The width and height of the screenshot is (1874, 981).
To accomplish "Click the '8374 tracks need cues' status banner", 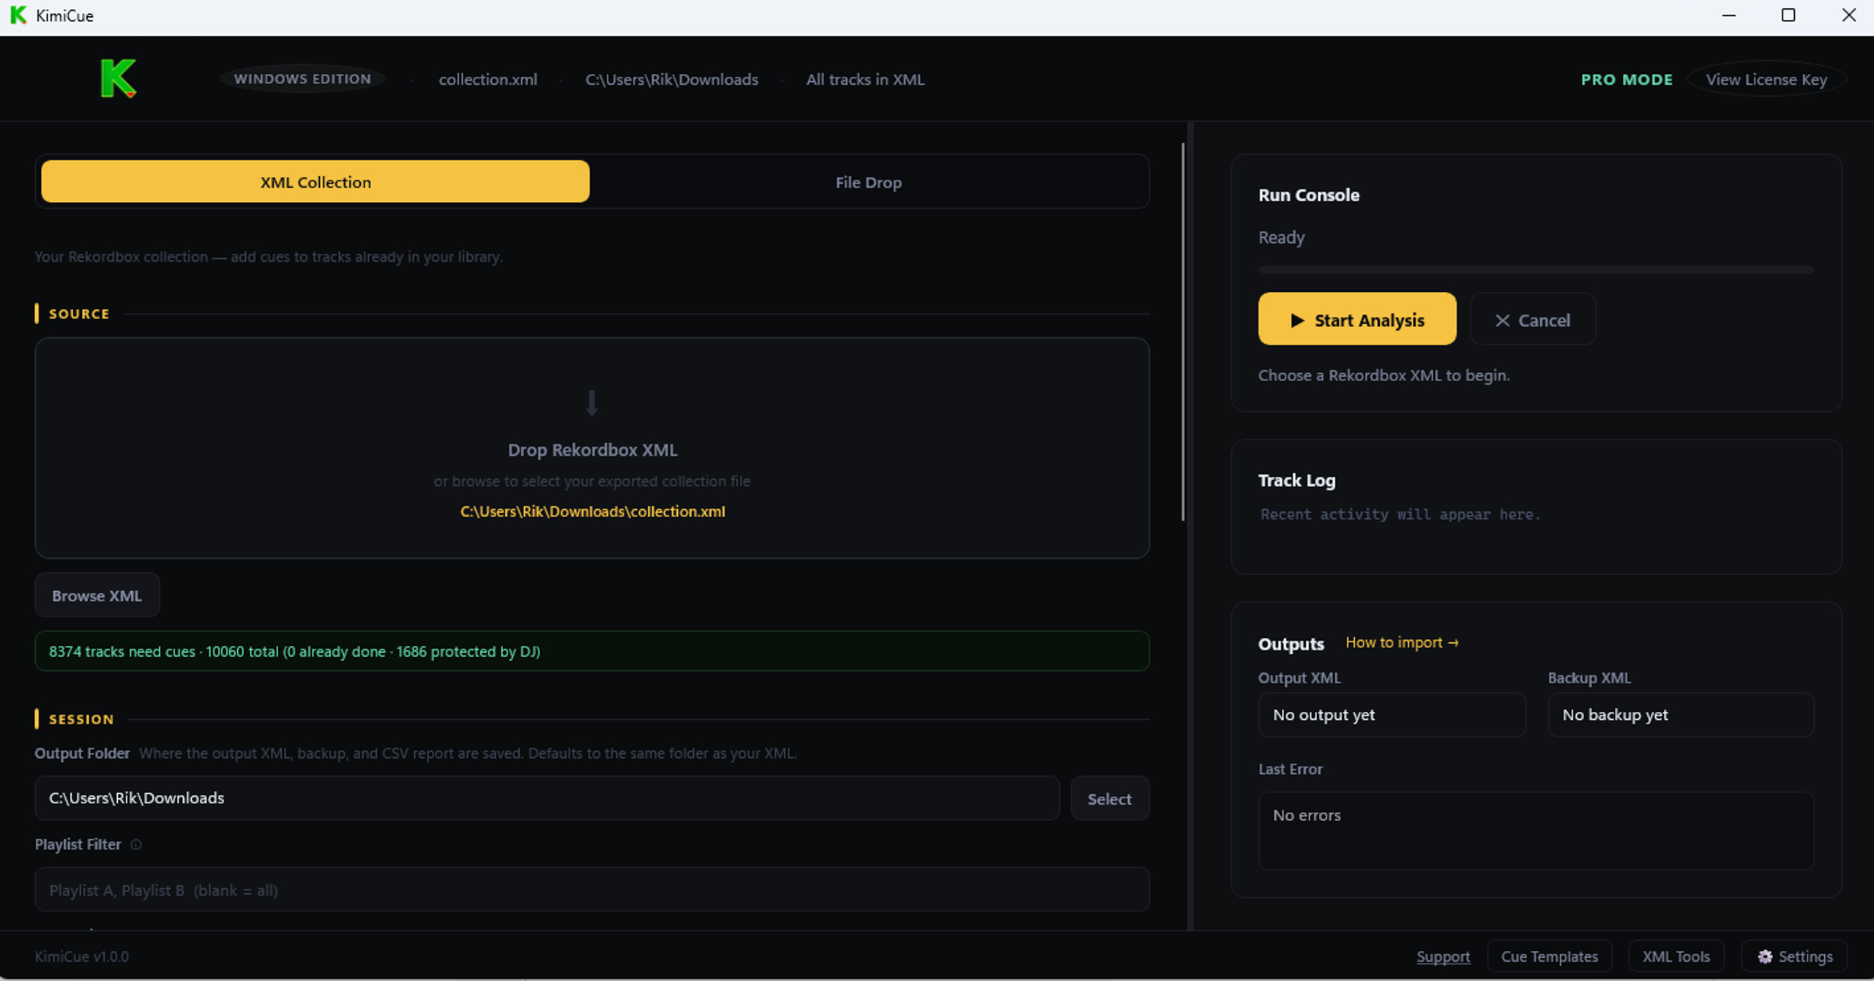I will coord(592,651).
